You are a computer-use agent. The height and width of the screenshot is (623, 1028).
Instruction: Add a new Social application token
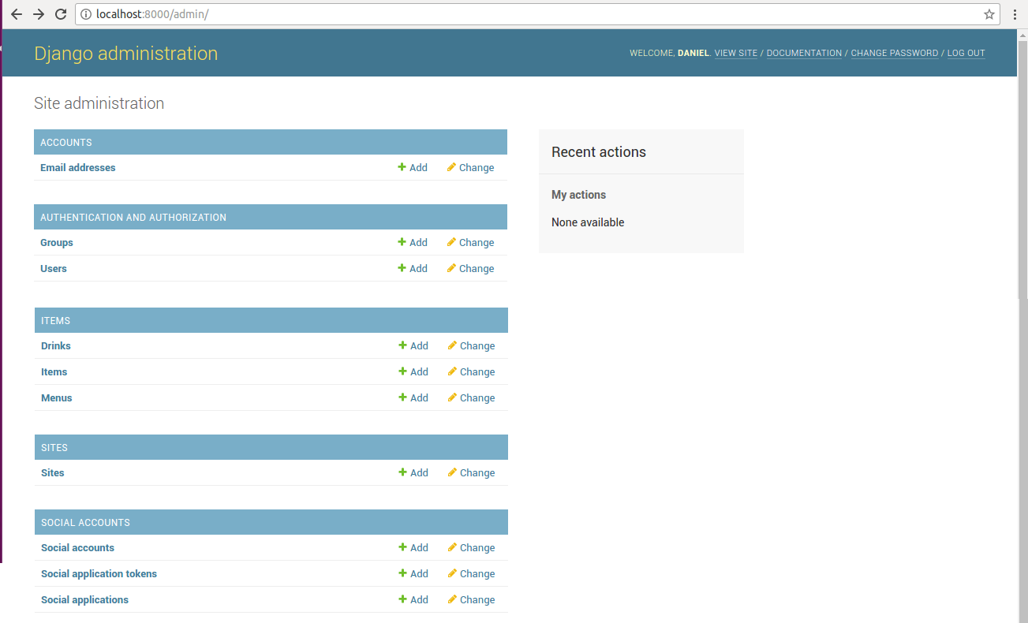click(x=413, y=573)
